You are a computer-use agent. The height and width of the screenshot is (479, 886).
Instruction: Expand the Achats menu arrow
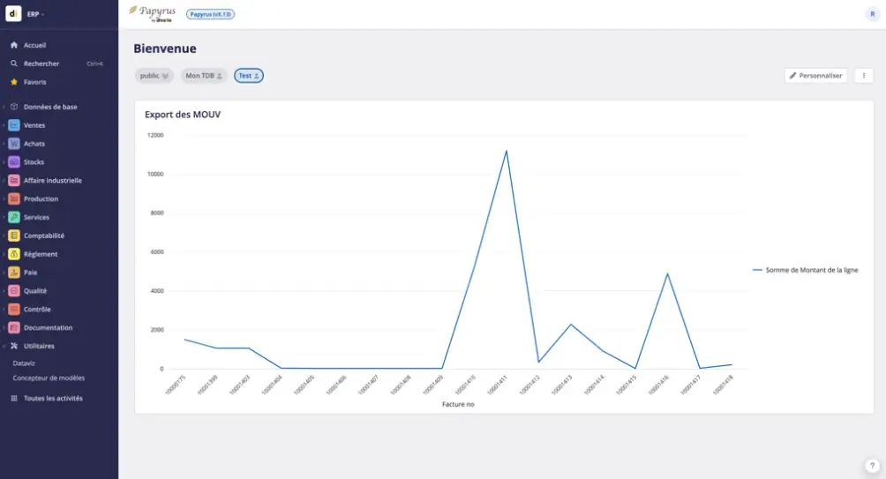click(x=4, y=144)
